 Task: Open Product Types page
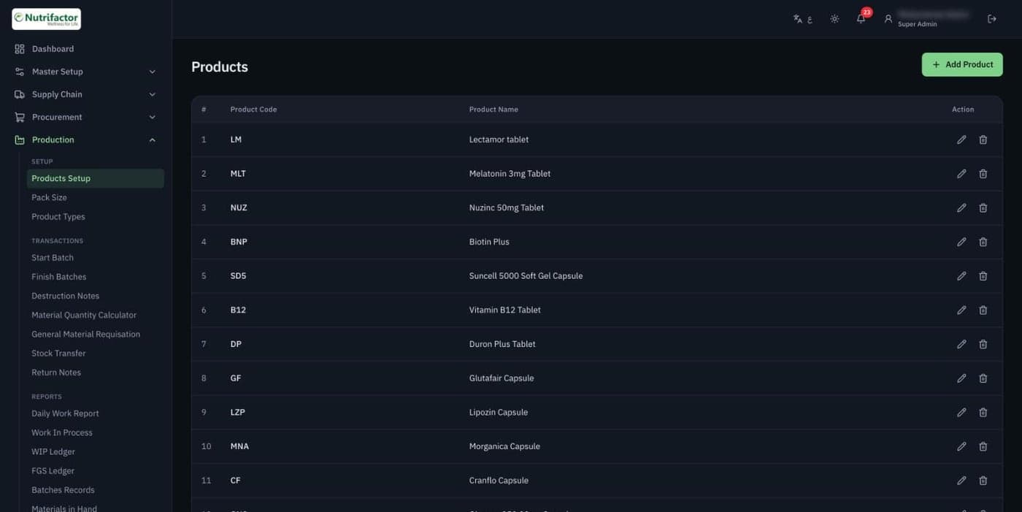58,217
